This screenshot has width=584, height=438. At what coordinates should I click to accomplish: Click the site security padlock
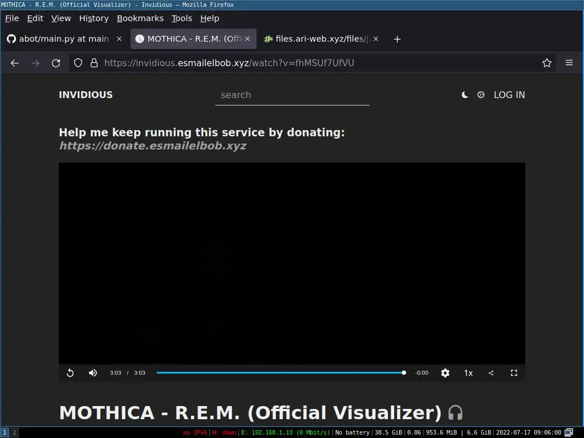94,63
